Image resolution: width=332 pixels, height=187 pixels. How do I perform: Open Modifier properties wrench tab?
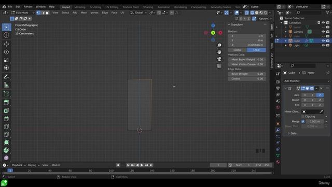(278, 130)
